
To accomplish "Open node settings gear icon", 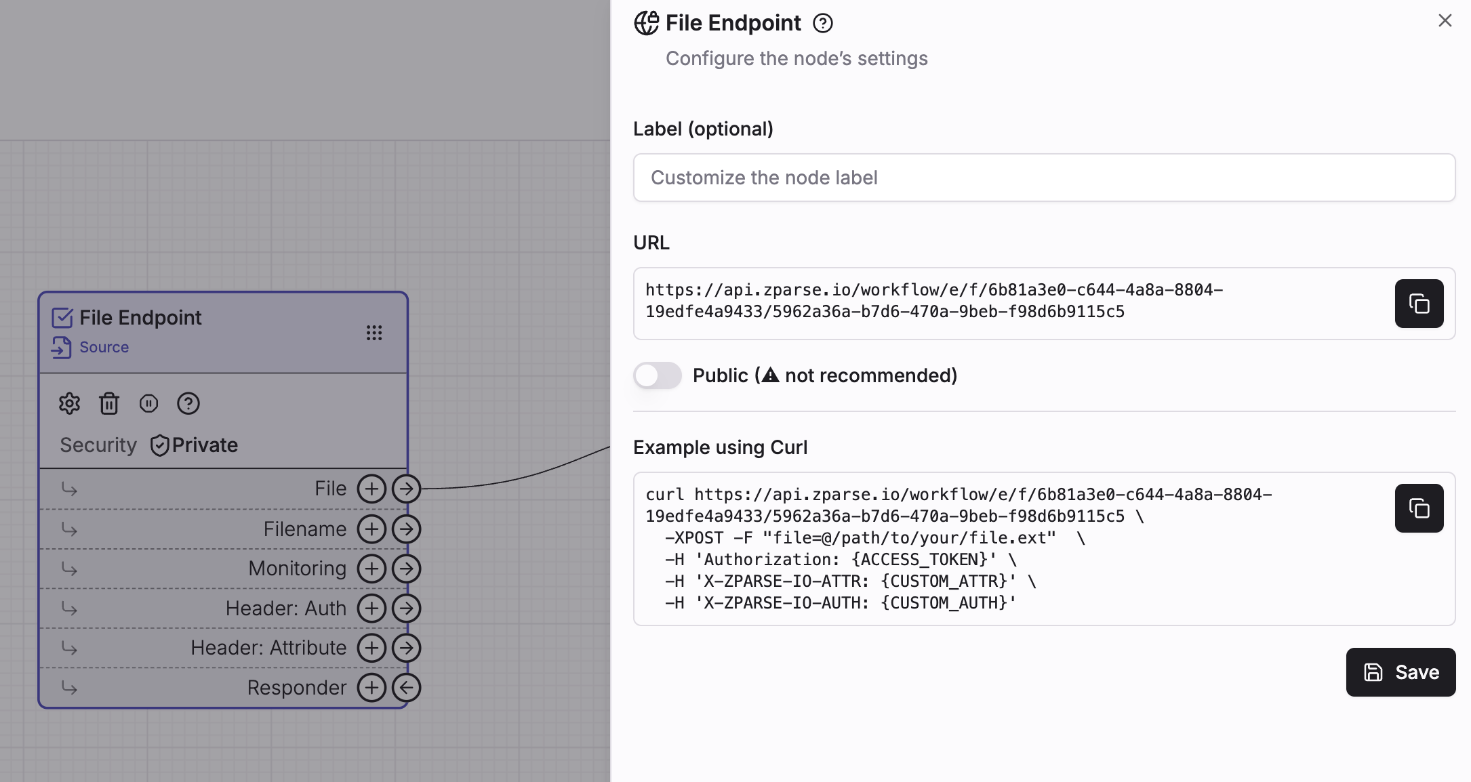I will [x=69, y=404].
